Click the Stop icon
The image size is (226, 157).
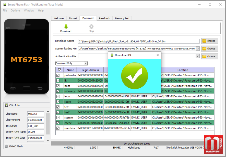[x=91, y=27]
